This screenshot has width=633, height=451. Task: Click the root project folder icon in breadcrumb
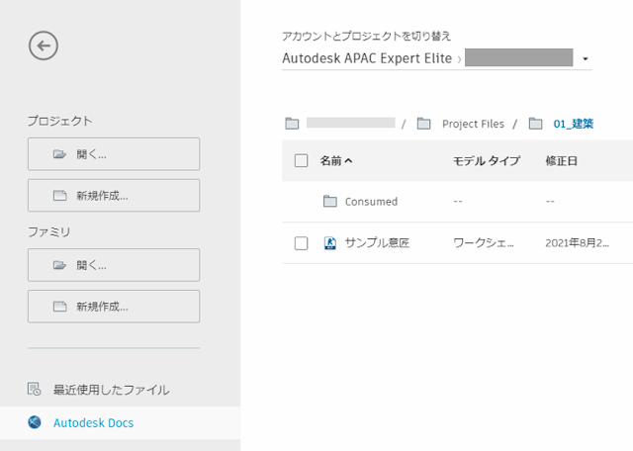(x=292, y=124)
